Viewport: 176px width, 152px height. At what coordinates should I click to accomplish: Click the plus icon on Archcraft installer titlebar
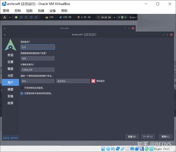[5, 35]
